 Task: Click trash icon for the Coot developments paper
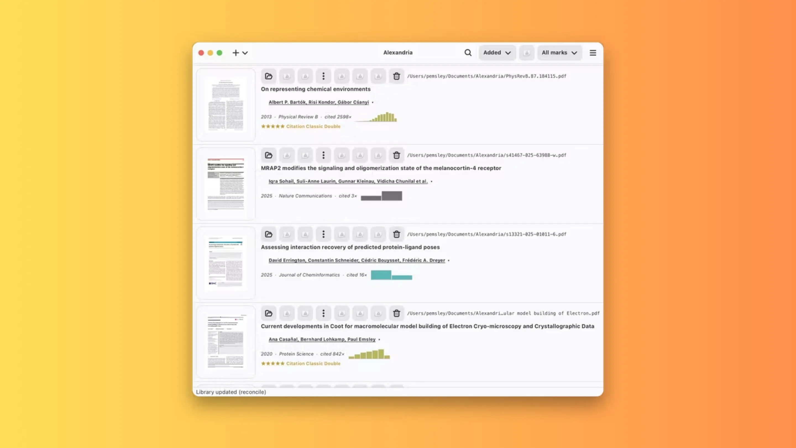pos(396,313)
